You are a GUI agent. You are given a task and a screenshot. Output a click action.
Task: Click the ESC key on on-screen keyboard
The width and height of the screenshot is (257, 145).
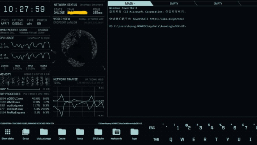point(152,128)
